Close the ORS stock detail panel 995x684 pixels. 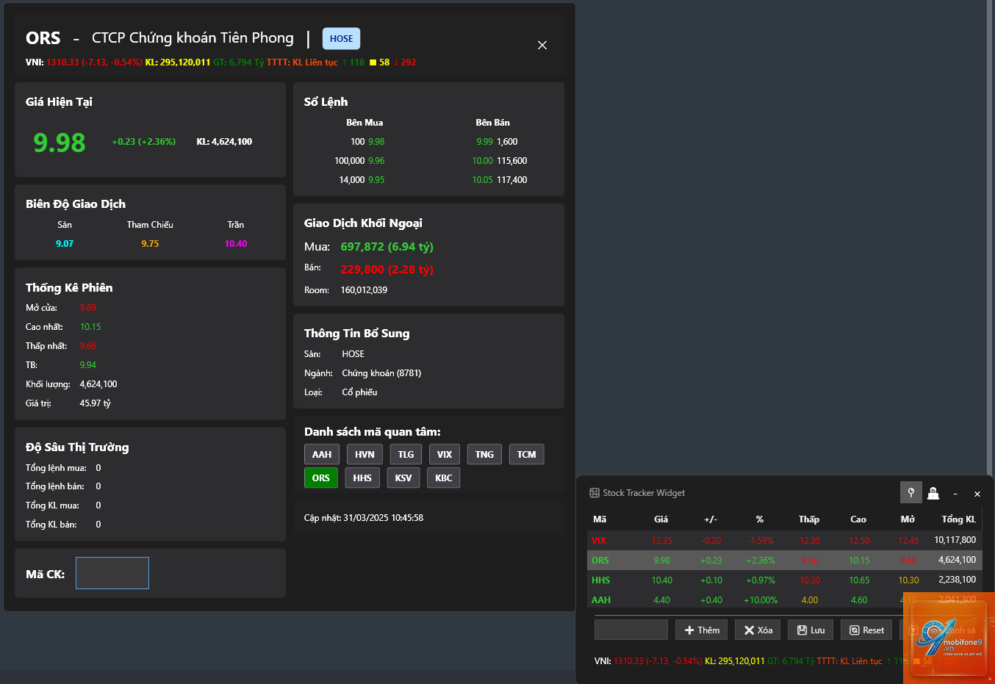[542, 45]
